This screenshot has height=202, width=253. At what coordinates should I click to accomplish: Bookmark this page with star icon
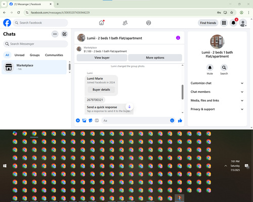point(232,13)
